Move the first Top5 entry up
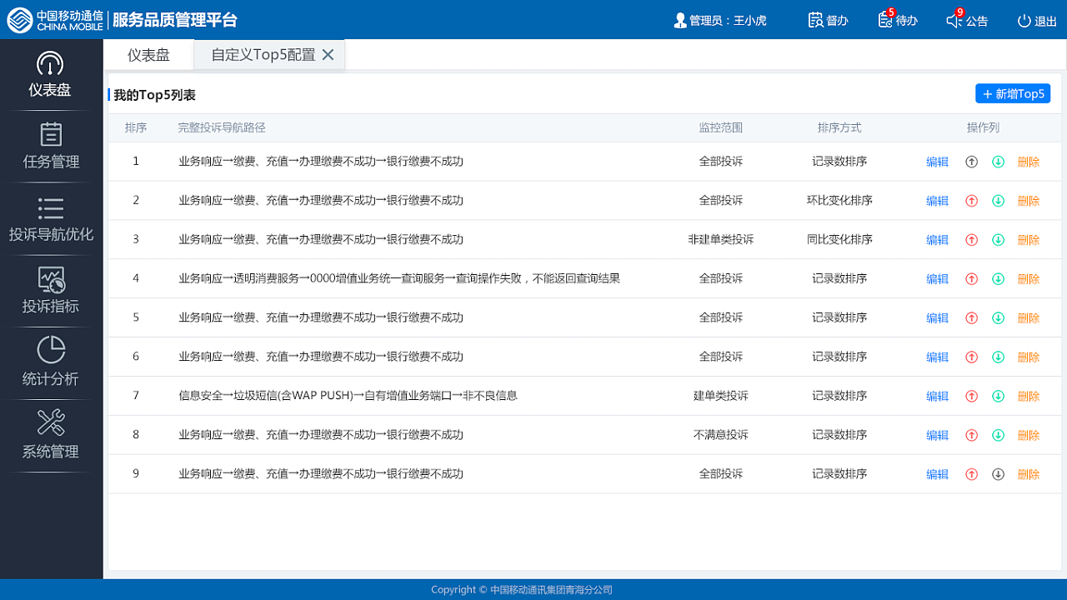Image resolution: width=1067 pixels, height=600 pixels. tap(971, 162)
